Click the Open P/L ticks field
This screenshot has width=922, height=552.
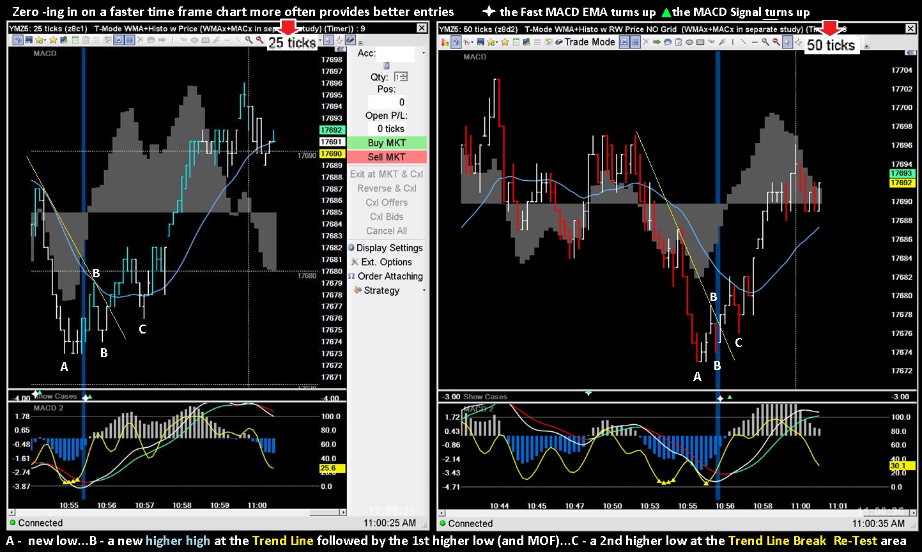[x=387, y=128]
